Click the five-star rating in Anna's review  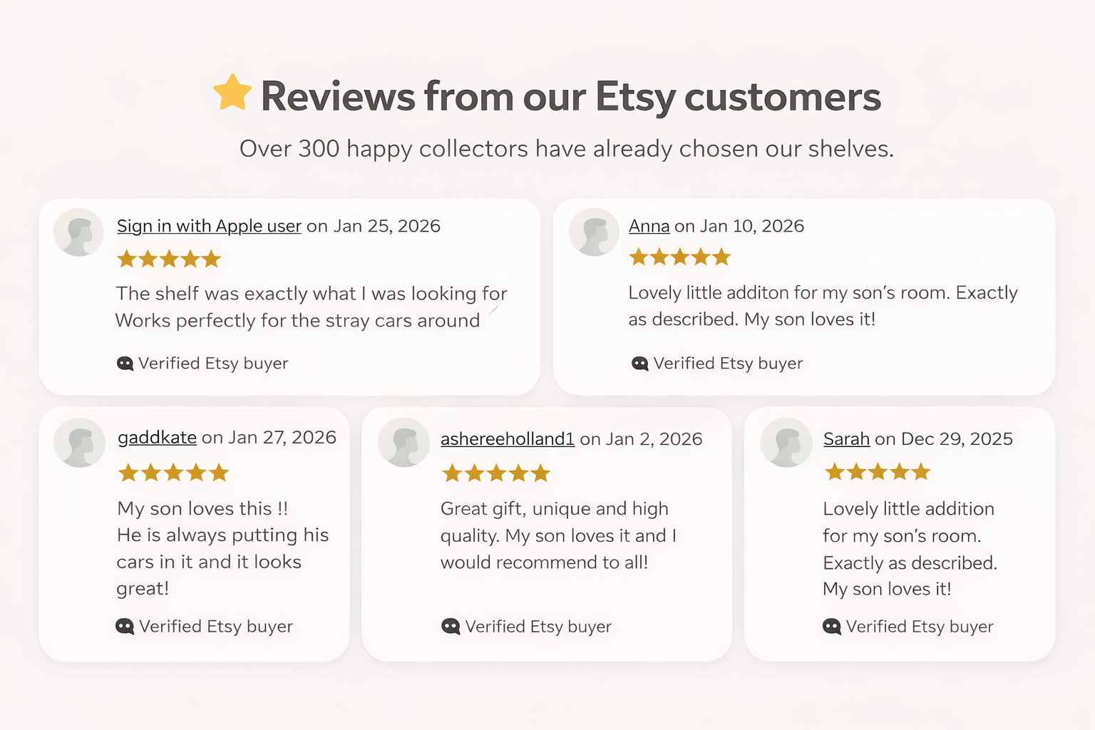pyautogui.click(x=680, y=257)
